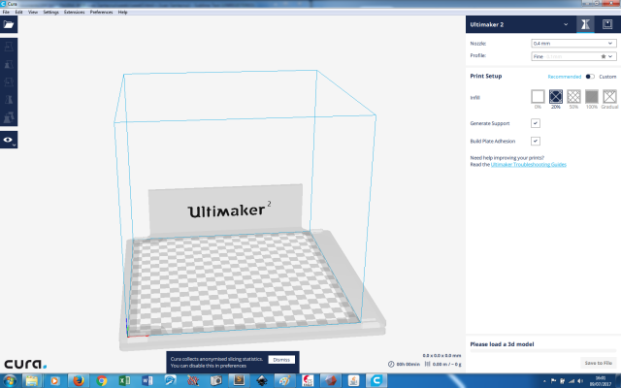Click the taskbar clock and date
Viewport: 621px width, 388px height.
(601, 381)
